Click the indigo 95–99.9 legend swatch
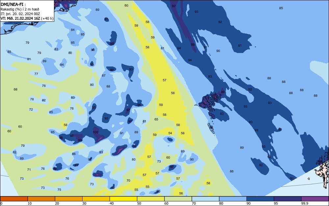Image resolution: width=329 pixels, height=206 pixels. [288, 199]
